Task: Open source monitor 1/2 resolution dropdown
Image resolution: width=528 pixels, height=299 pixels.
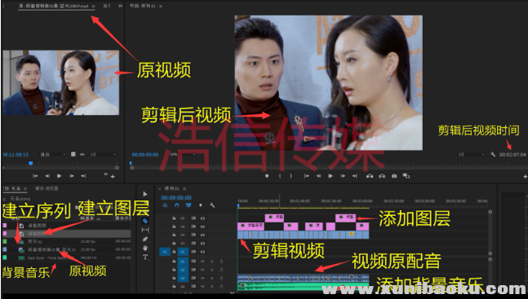Action: pos(103,154)
